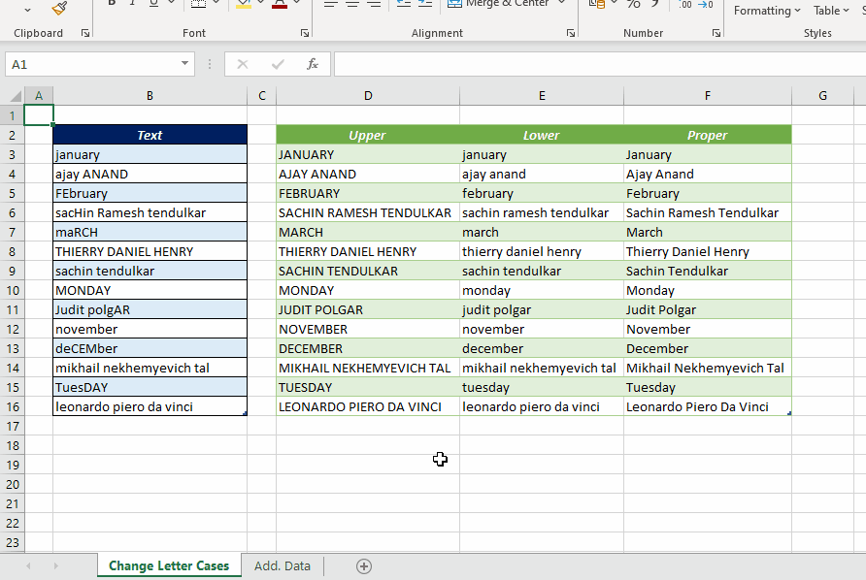This screenshot has height=580, width=866.
Task: Select cell with 'sacHin Ramesh tendulkar'
Action: click(x=150, y=212)
